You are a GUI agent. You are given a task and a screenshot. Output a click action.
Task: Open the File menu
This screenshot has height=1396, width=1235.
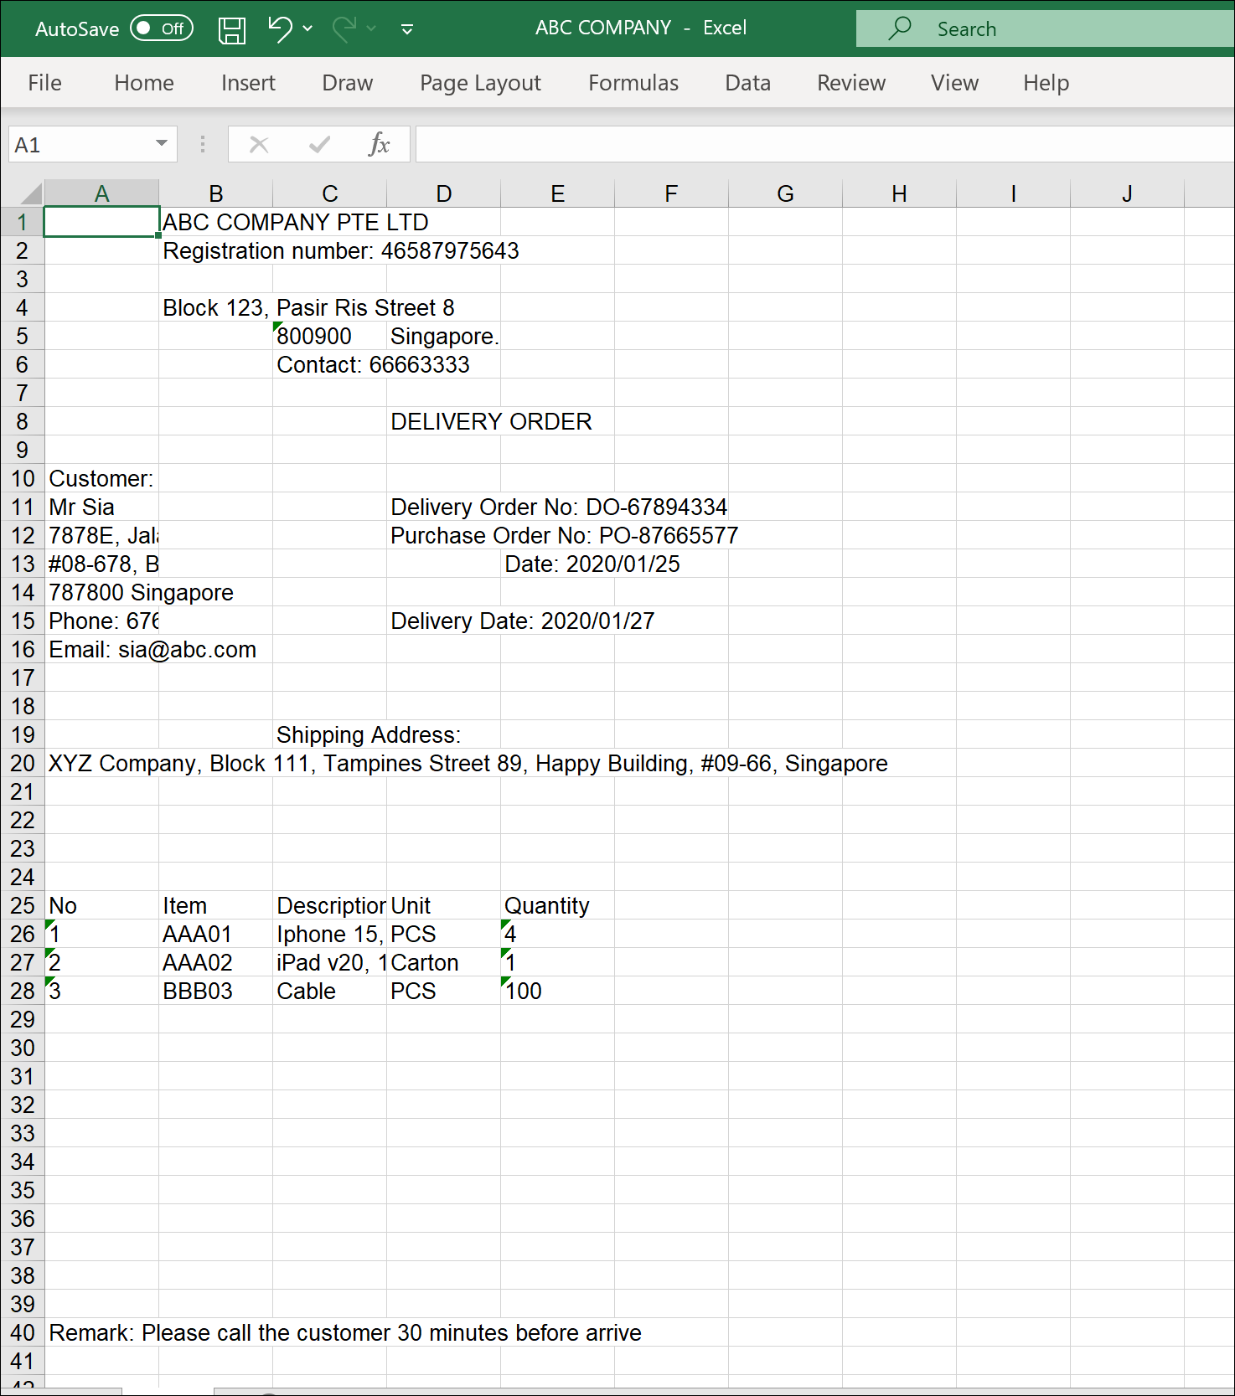44,83
